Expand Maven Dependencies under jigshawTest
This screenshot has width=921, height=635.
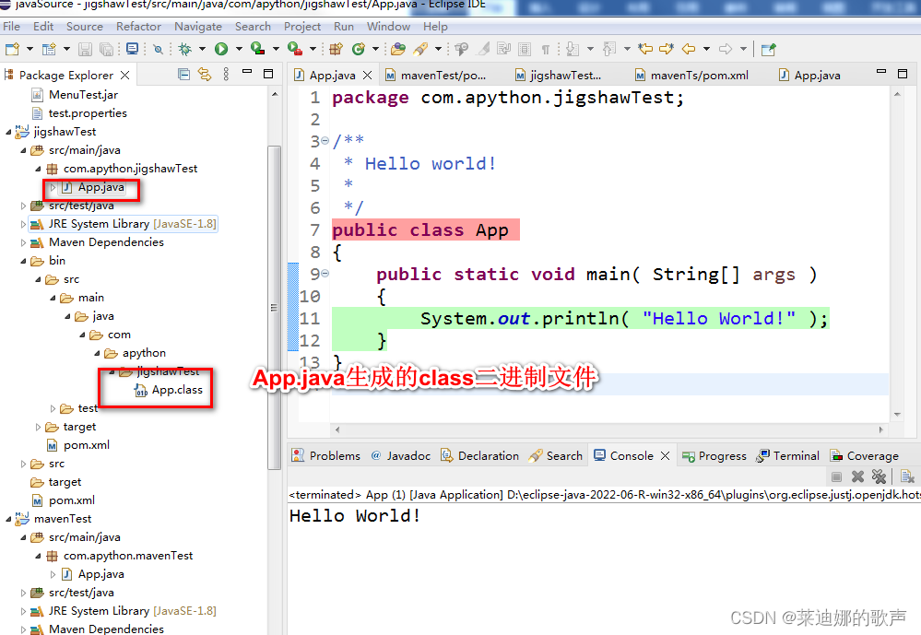click(23, 242)
